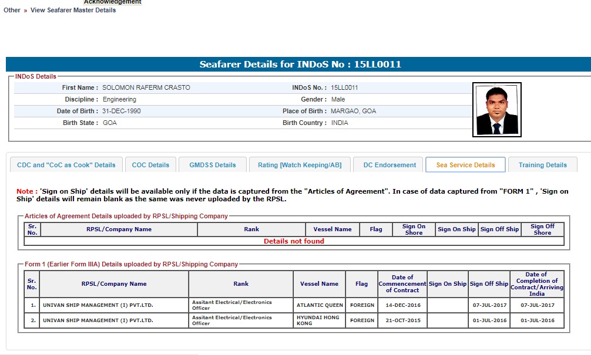Viewport: 591px width, 355px height.
Task: Go to the DC Endorsement tab
Action: pos(389,165)
